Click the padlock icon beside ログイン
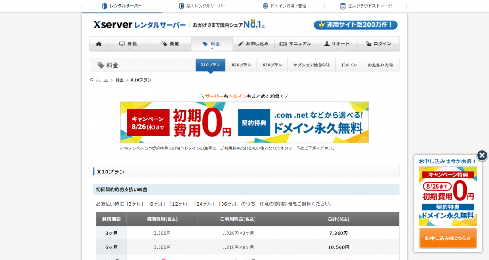Viewport: 489px width, 260px height. [x=368, y=43]
